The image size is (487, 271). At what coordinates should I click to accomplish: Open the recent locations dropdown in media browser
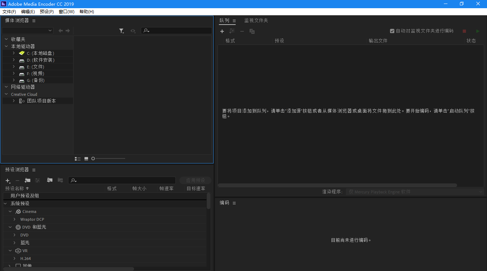click(x=27, y=31)
